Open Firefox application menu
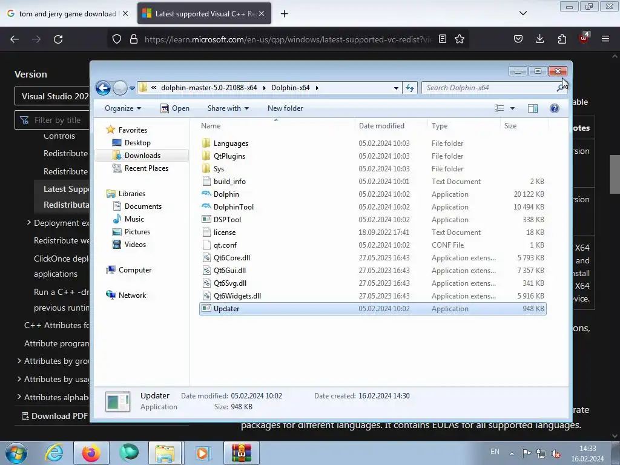This screenshot has width=620, height=465. tap(605, 39)
